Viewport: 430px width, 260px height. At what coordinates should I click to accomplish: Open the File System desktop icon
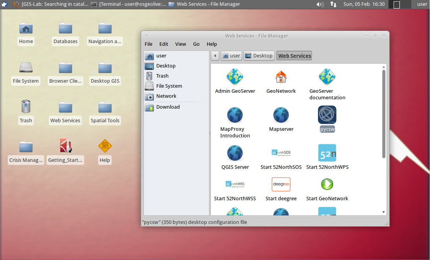pos(26,68)
